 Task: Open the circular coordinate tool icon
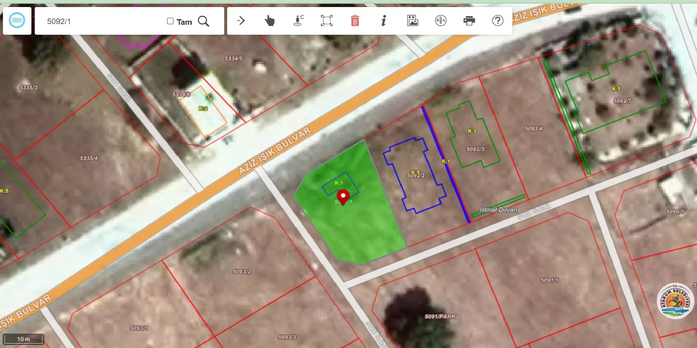(441, 20)
